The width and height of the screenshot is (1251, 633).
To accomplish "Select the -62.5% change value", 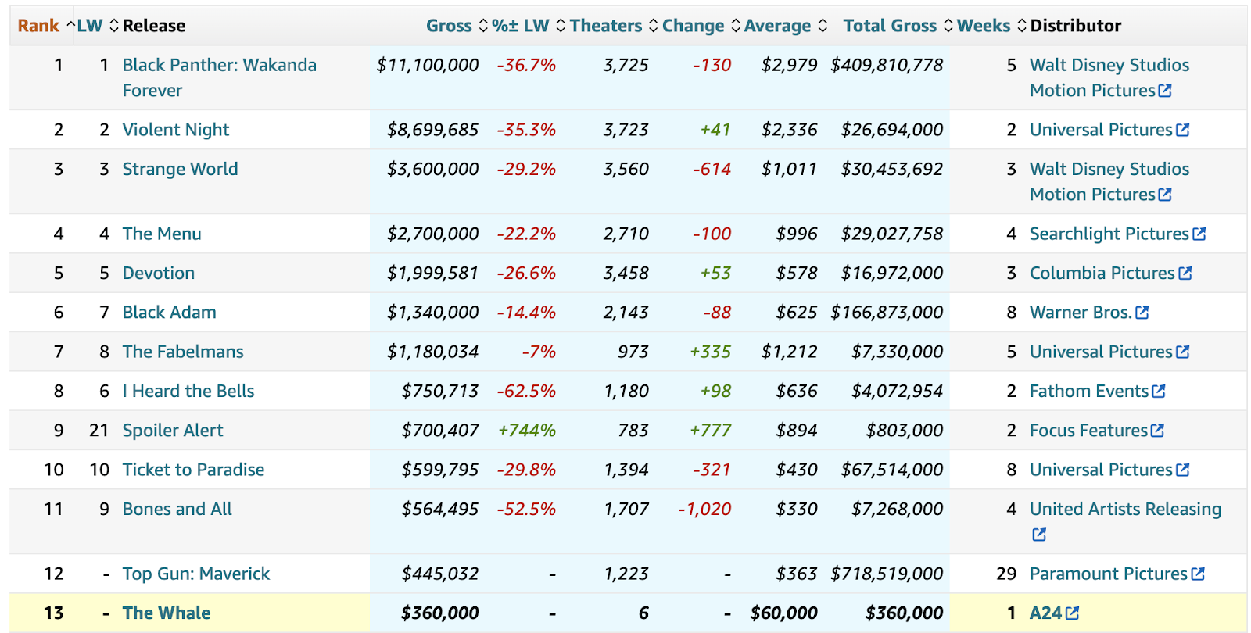I will 526,391.
